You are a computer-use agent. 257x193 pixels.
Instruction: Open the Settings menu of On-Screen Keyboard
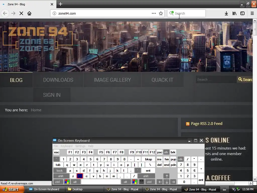pos(80,146)
